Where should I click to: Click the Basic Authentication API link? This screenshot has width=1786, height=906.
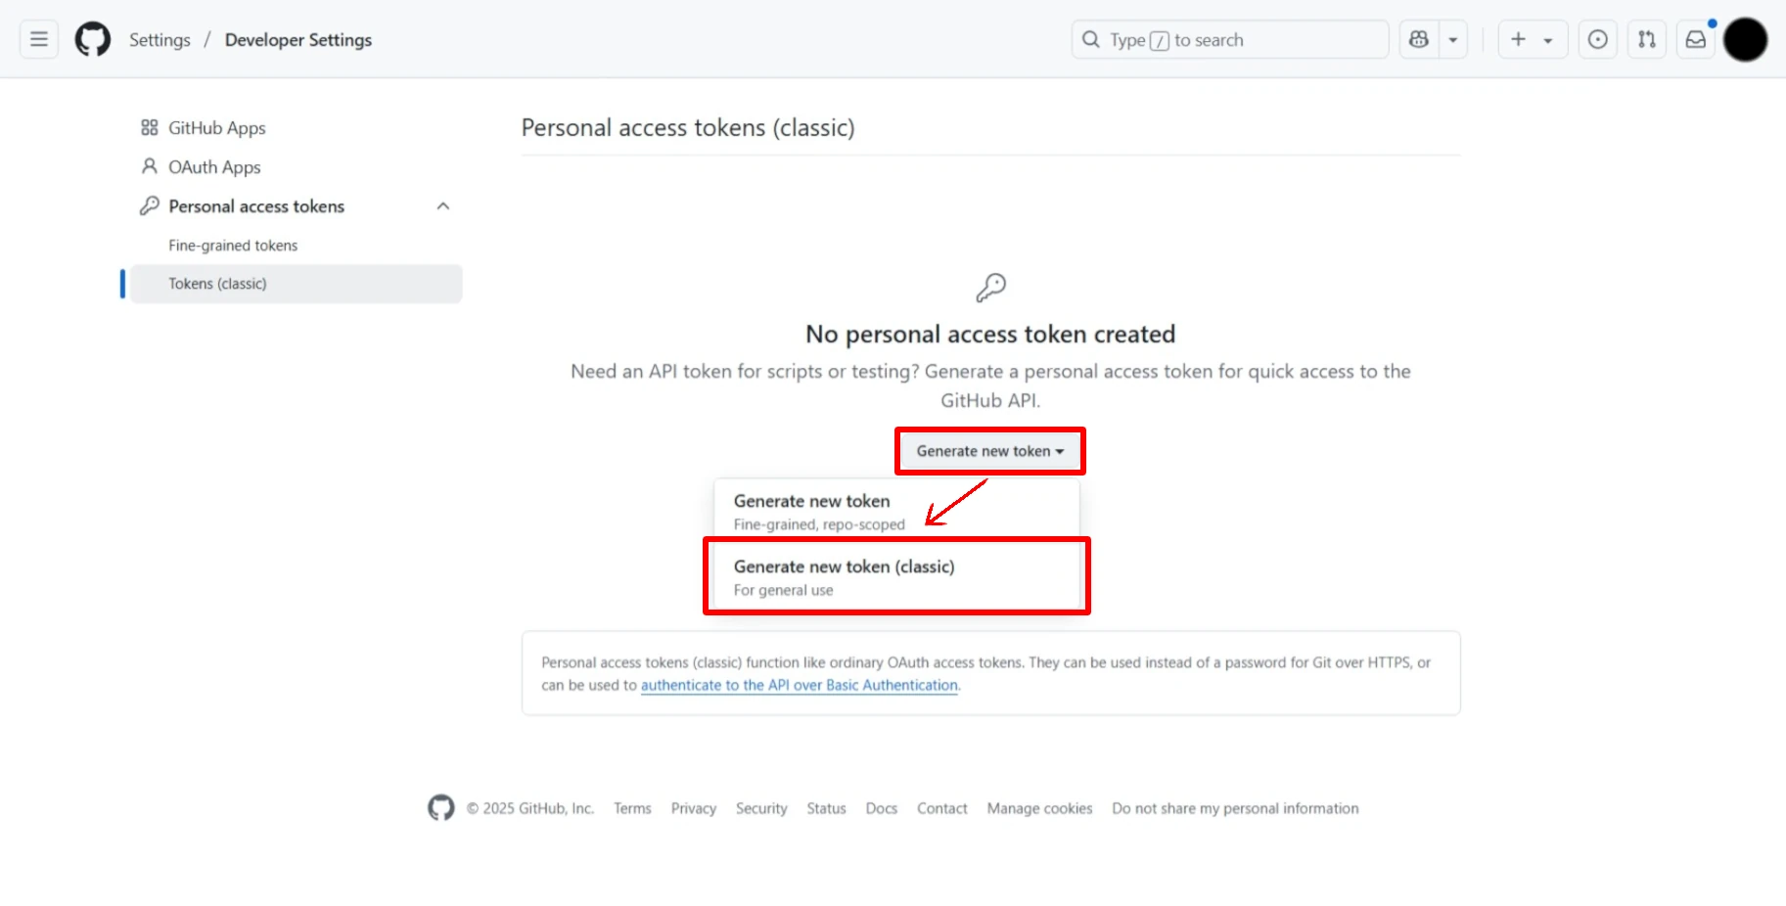click(x=799, y=685)
